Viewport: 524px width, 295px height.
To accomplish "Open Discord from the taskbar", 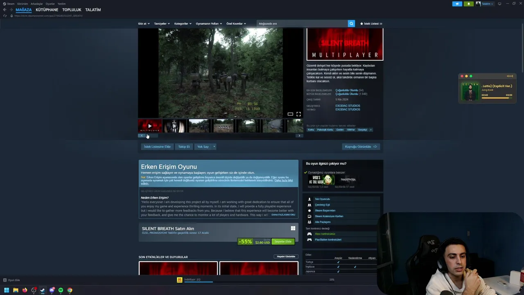I will point(52,290).
